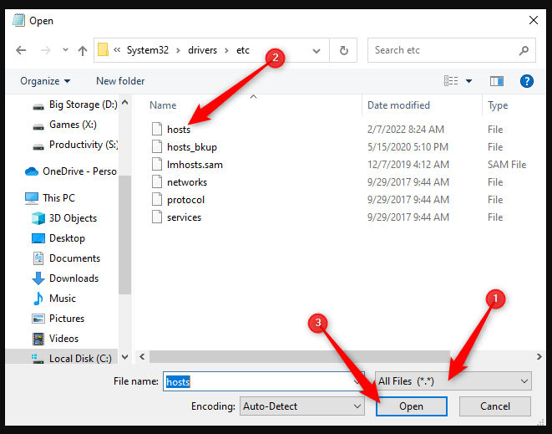Open Pictures folder in sidebar
The height and width of the screenshot is (434, 552).
pos(58,319)
